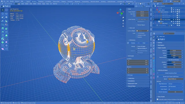The width and height of the screenshot is (185, 104).
Task: Click the Wireframes Clear button
Action: pyautogui.click(x=144, y=43)
